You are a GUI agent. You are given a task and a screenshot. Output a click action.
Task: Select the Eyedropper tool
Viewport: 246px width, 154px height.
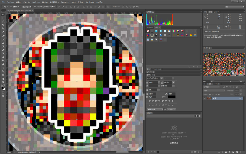point(3,32)
